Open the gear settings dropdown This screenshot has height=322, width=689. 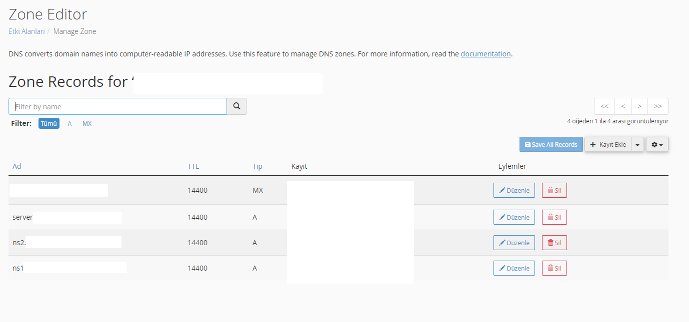[657, 144]
